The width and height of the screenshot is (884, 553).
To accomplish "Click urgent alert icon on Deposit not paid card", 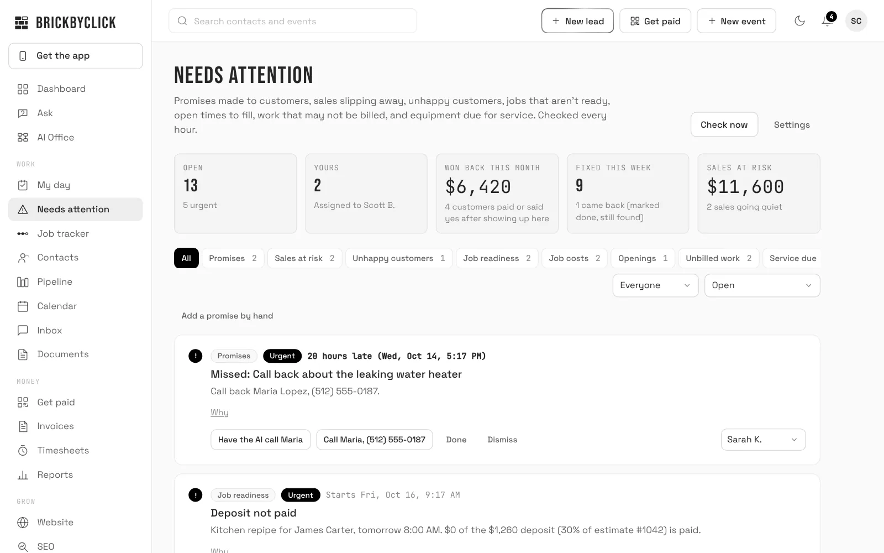I will pyautogui.click(x=195, y=495).
